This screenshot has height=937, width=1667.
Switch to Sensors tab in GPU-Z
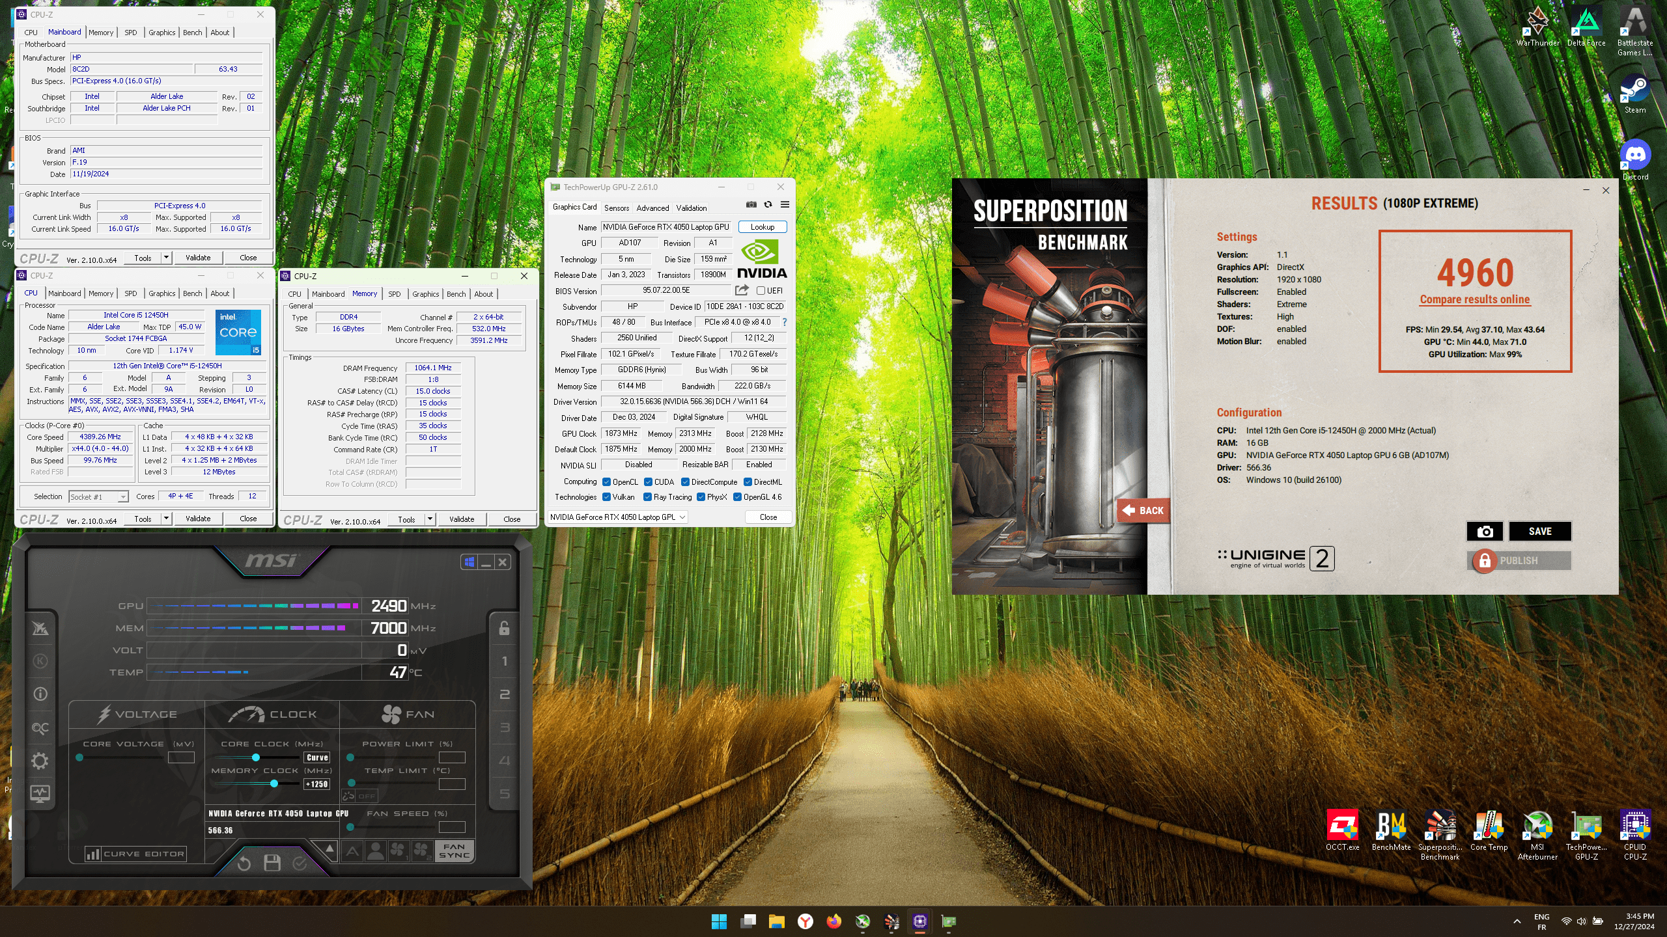point(616,208)
